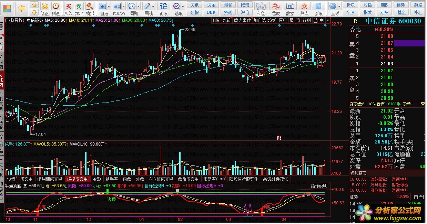Toggle the 均线 moving average display

point(272,20)
